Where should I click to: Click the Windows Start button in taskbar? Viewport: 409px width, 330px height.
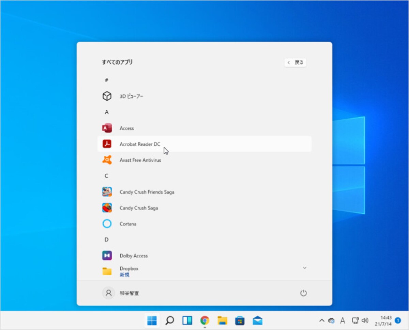tap(152, 320)
